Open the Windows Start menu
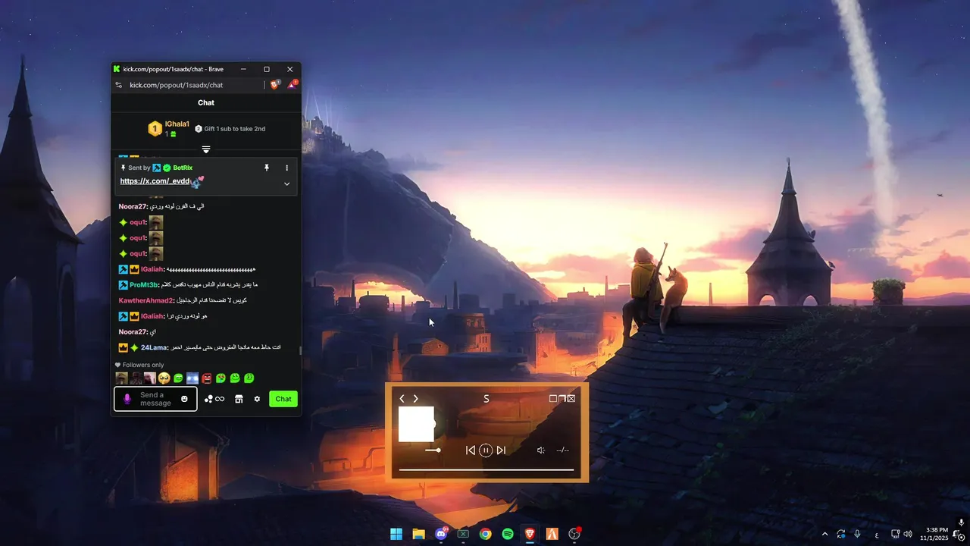The height and width of the screenshot is (546, 970). click(396, 534)
